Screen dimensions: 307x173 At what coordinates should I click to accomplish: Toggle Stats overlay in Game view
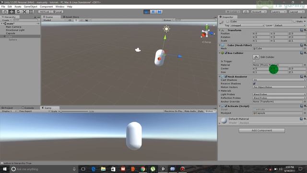[x=201, y=111]
